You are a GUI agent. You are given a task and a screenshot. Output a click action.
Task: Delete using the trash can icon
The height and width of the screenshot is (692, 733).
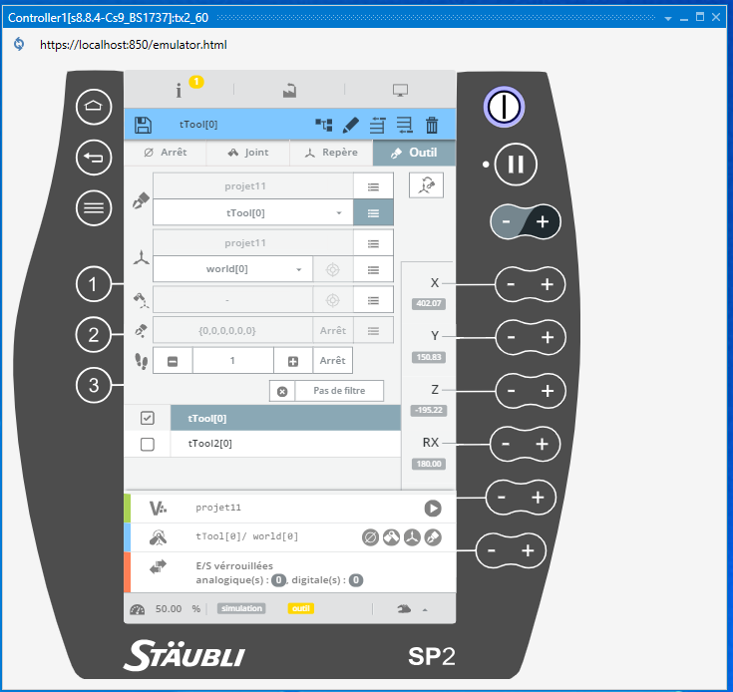[432, 125]
